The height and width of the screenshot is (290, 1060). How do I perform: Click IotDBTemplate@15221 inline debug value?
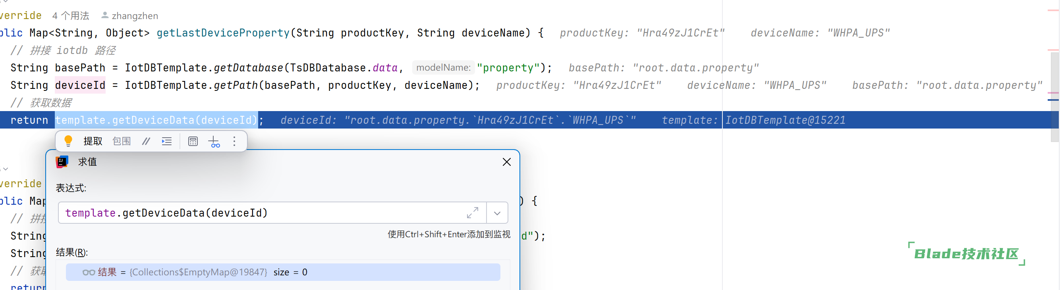coord(785,120)
